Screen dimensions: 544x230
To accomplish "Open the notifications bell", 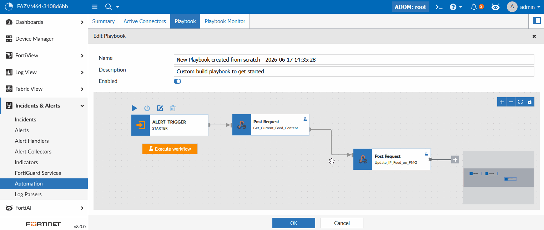I will (474, 7).
